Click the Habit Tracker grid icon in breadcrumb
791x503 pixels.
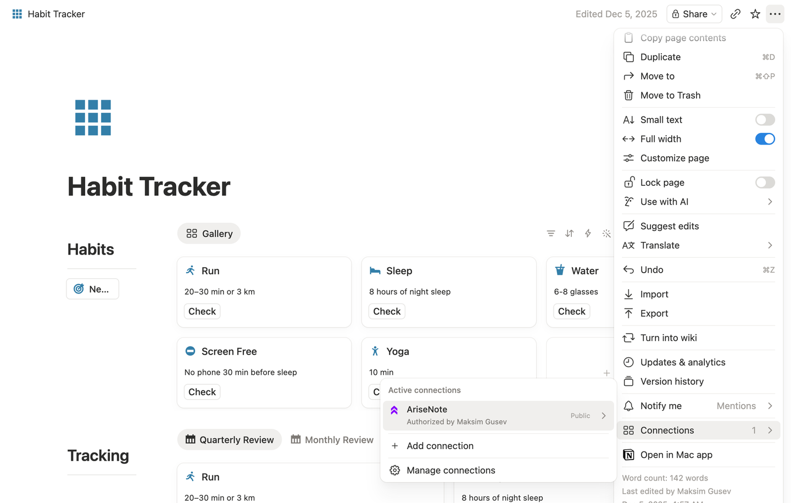tap(17, 14)
